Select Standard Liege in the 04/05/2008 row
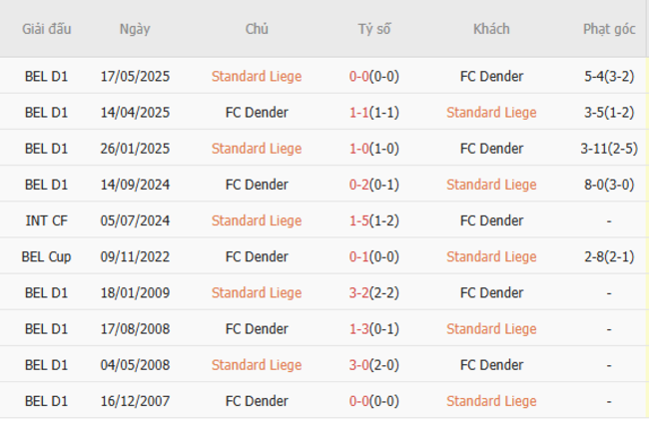 (x=257, y=365)
